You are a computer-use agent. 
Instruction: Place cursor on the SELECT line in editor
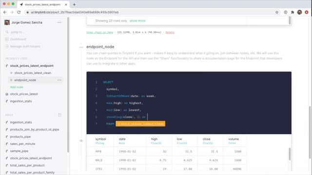(x=108, y=82)
